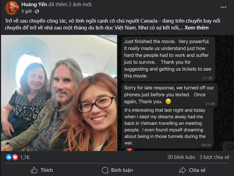This screenshot has width=234, height=176.
Task: View the 3 lượt chia sẻ shares
Action: click(x=214, y=157)
